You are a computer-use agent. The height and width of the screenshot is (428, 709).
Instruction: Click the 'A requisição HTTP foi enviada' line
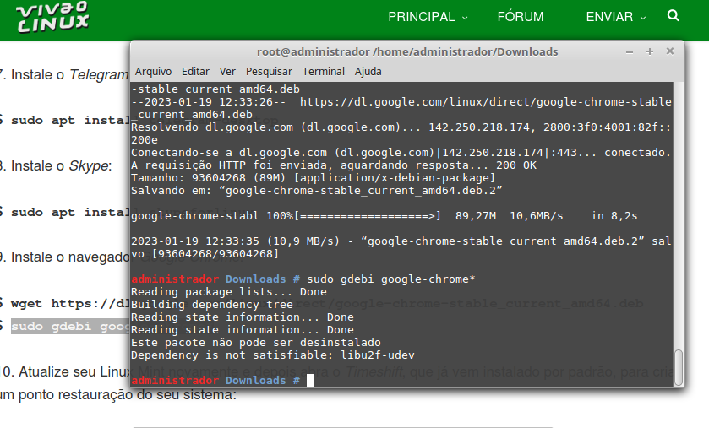[334, 165]
